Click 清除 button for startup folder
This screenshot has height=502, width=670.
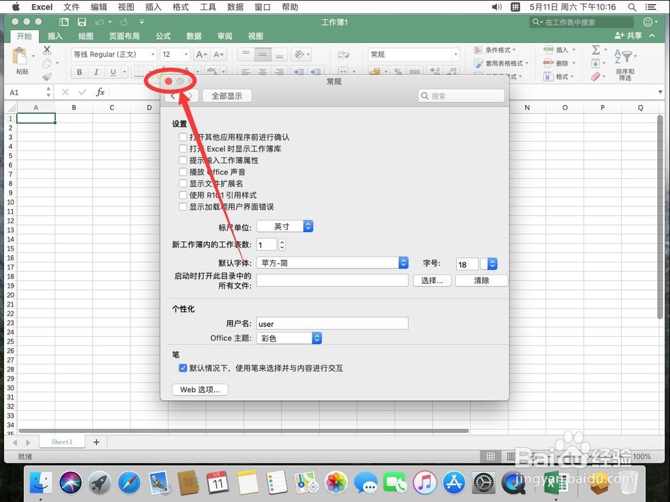[482, 280]
